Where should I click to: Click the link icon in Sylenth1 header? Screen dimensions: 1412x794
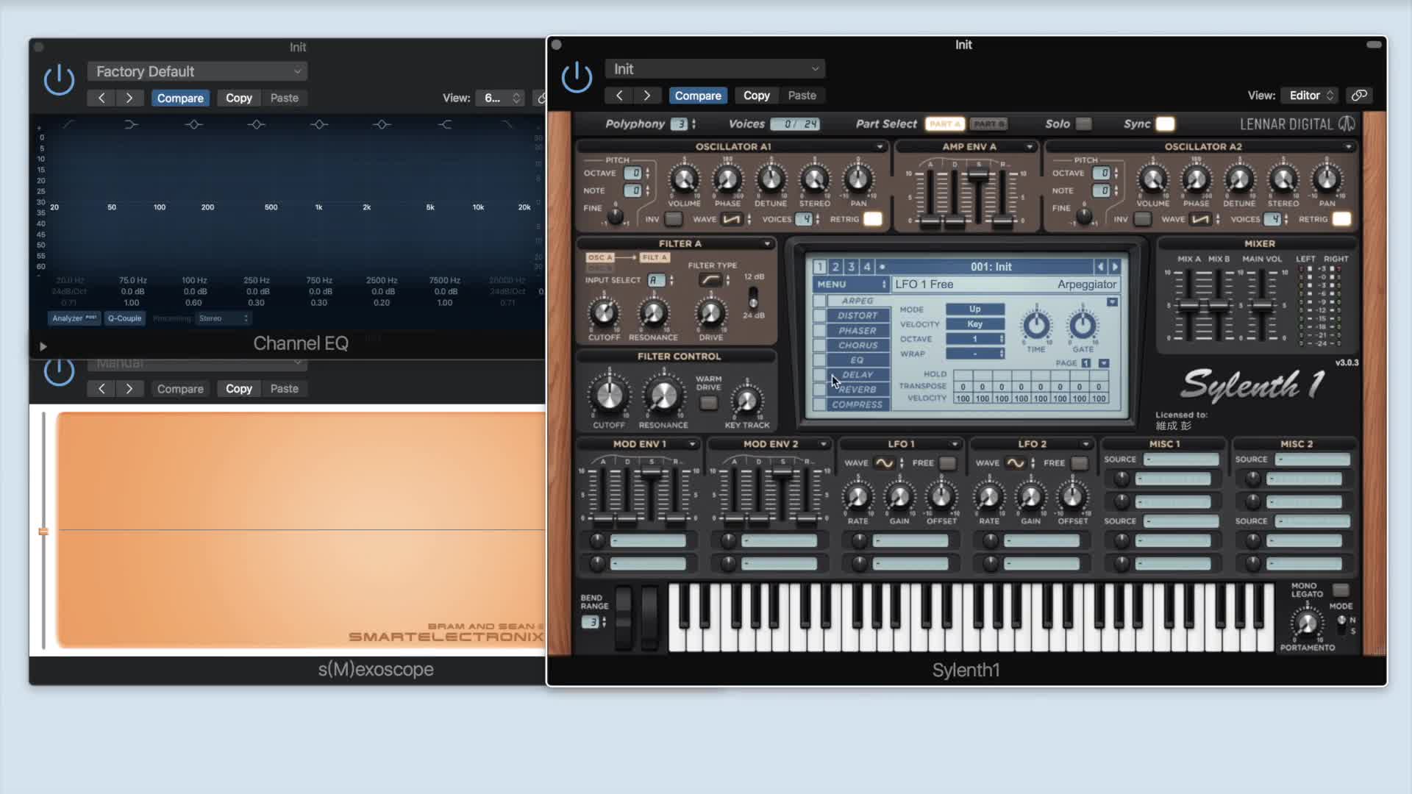pos(1359,96)
